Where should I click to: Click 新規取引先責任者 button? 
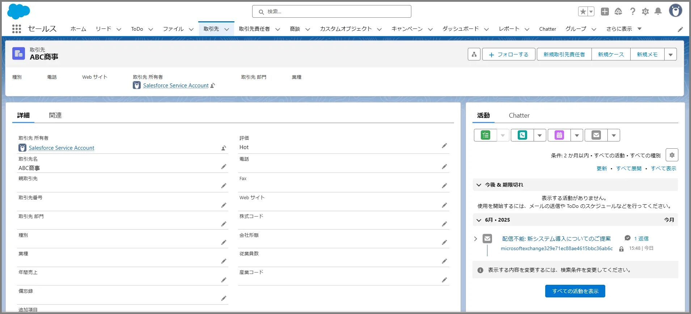pos(564,54)
